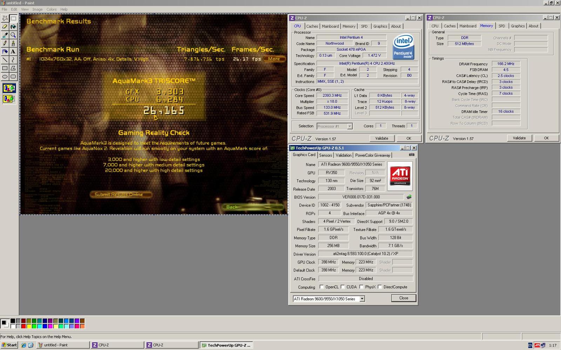Pick the Rectangle shape tool
The height and width of the screenshot is (350, 561).
click(5, 69)
